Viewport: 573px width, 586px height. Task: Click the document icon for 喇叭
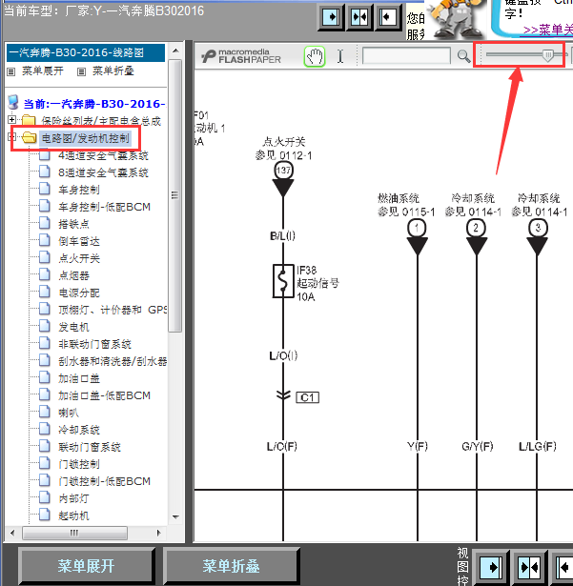pos(45,412)
